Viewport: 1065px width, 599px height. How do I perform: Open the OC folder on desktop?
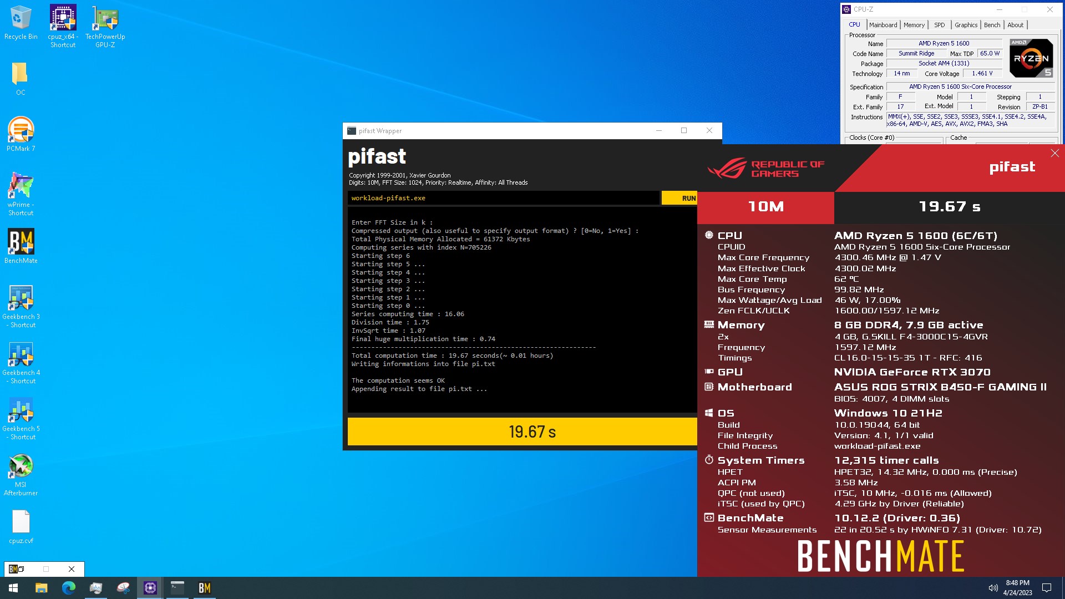[x=21, y=78]
